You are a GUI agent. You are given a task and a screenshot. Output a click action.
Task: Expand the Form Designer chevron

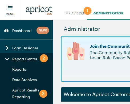pos(7,48)
